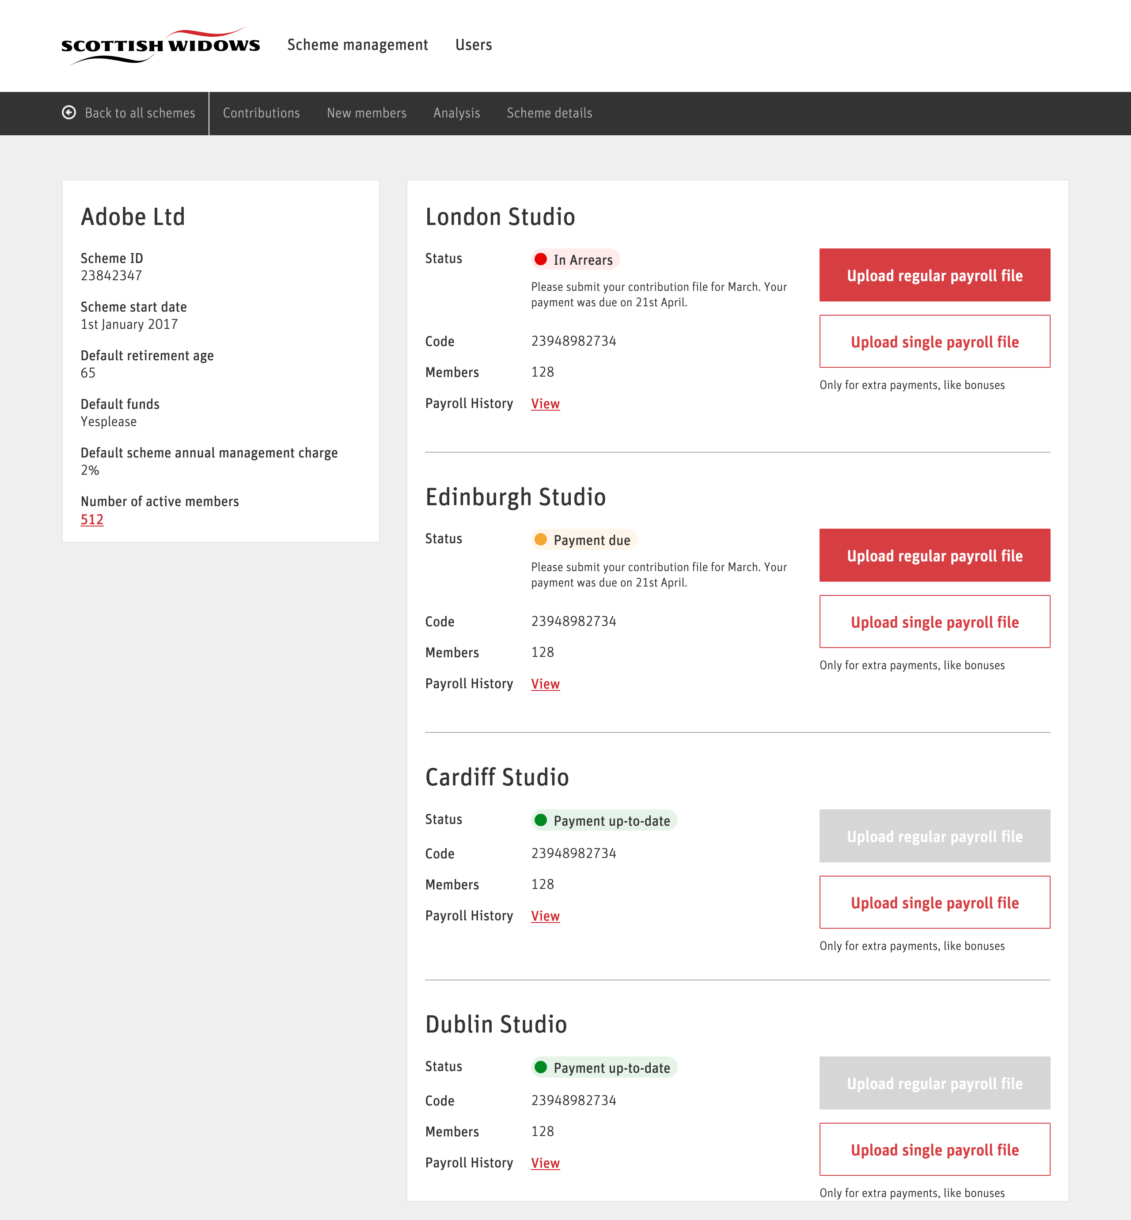Open the Users menu item
Screen dimensions: 1131x1220
pyautogui.click(x=473, y=45)
